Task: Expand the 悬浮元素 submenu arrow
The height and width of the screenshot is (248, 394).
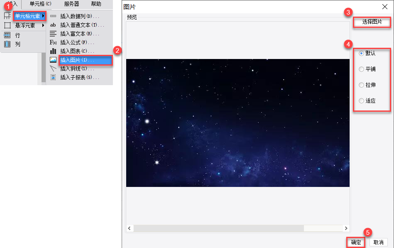Action: click(43, 25)
